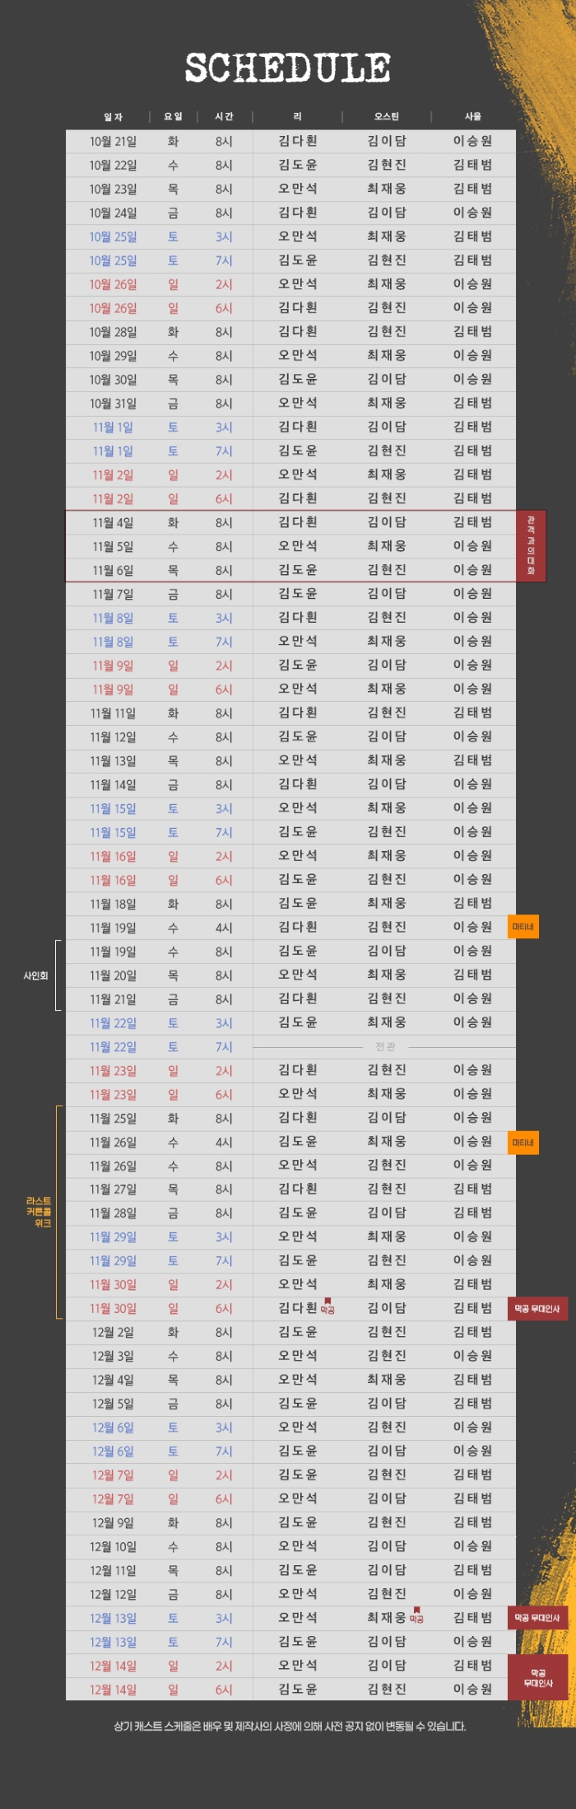Click the 요일 column header
This screenshot has width=576, height=1809.
coord(174,117)
